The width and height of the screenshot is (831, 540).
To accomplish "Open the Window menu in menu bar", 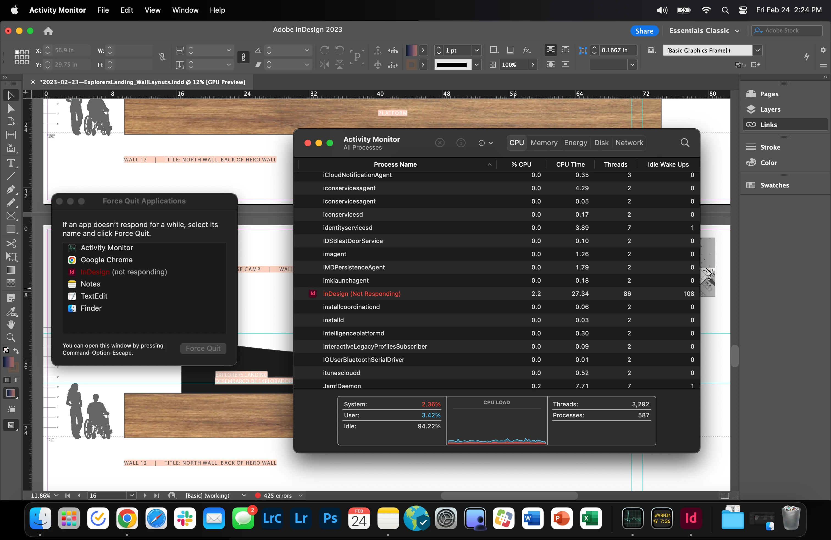I will (185, 10).
